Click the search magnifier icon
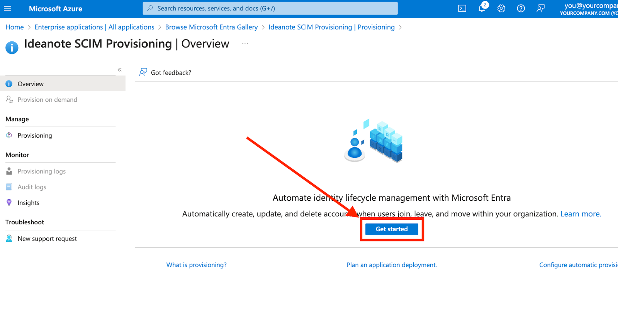 pyautogui.click(x=150, y=8)
